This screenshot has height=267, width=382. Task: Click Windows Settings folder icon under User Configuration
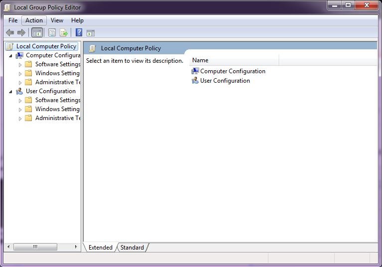[28, 109]
